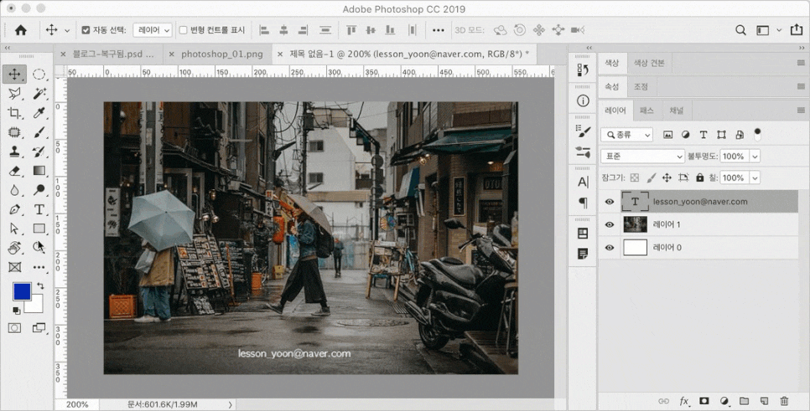Expand the 불투명도 opacity slider arrow
This screenshot has height=411, width=810.
755,157
